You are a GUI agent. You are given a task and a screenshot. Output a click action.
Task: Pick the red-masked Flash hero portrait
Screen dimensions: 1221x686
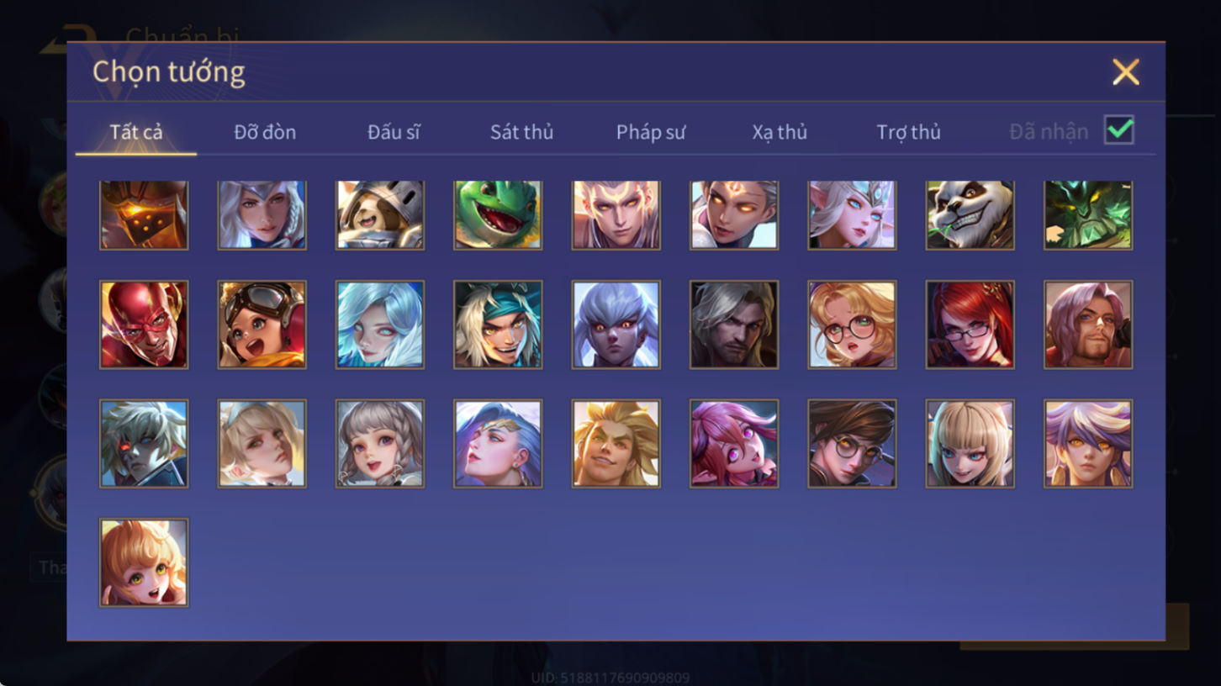[x=144, y=325]
